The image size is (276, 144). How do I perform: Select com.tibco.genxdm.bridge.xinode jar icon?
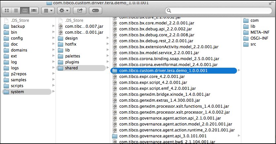pos(115,94)
